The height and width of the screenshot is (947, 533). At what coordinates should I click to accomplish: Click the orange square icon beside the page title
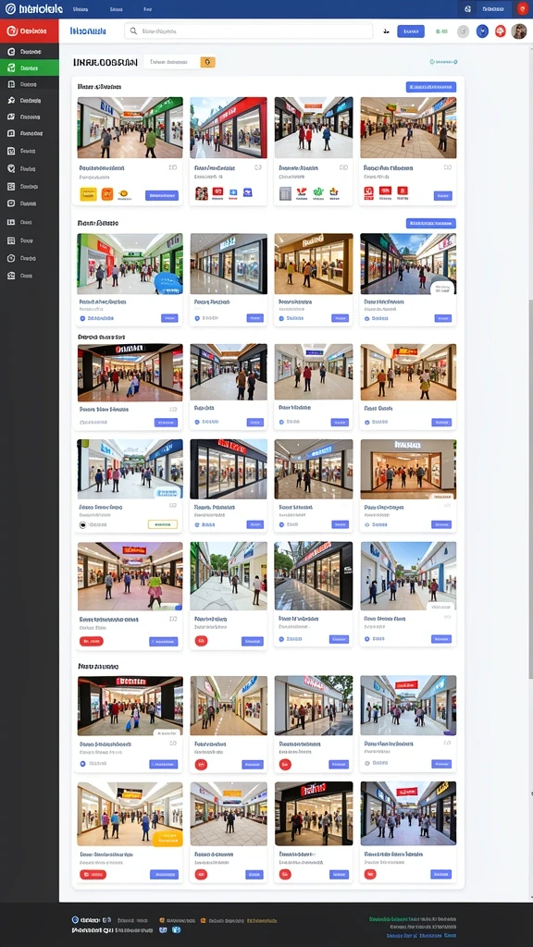tap(207, 62)
